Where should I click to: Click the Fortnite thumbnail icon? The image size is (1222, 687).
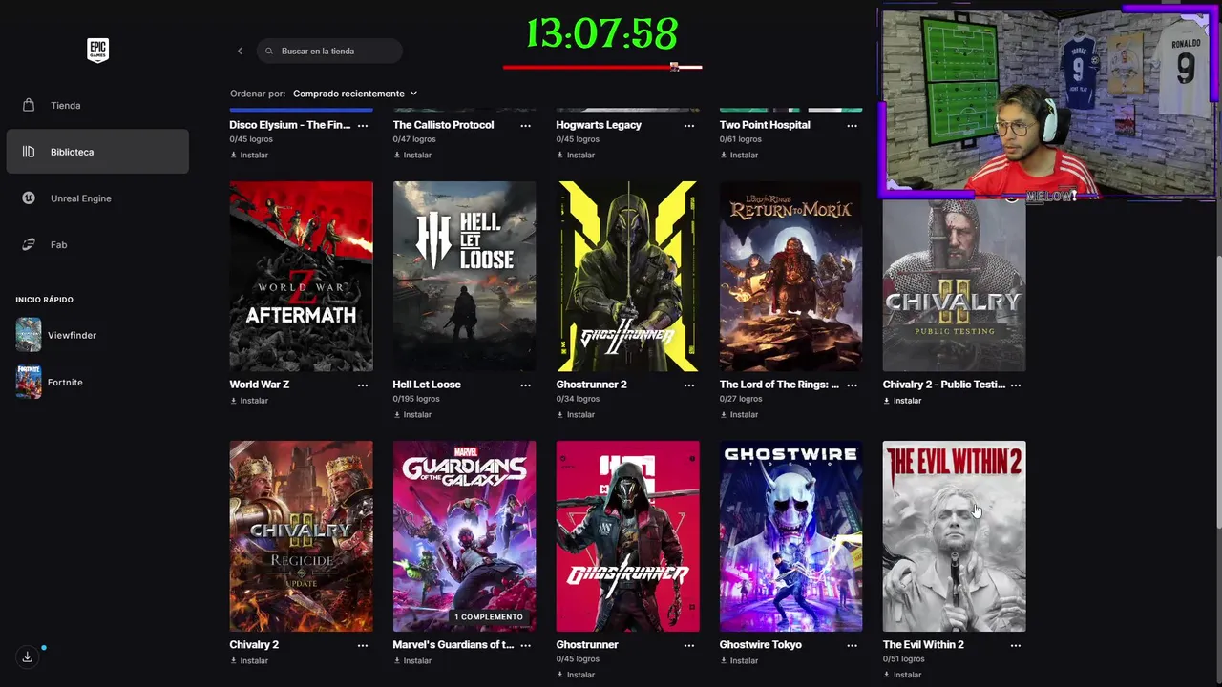29,382
